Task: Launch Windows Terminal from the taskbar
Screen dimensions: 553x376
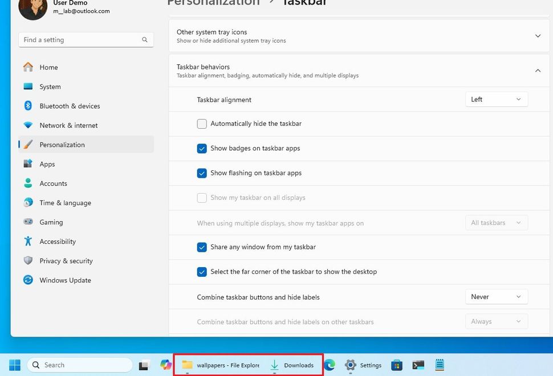Action: [x=418, y=365]
